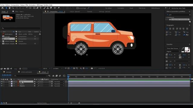This screenshot has height=108, width=193.
Task: Select voiture Calques folder in Project panel
Action: 9,41
